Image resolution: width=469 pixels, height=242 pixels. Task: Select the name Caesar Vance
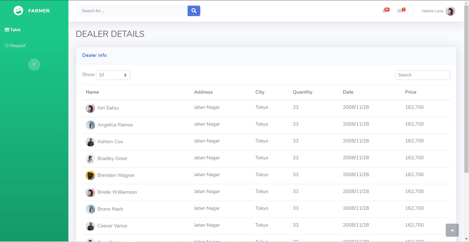point(112,226)
